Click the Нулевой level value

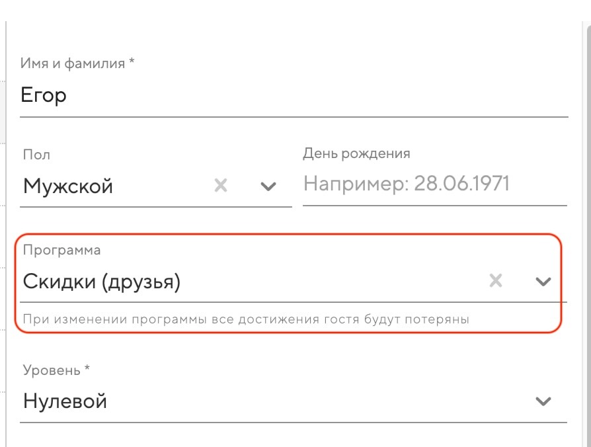click(x=65, y=401)
